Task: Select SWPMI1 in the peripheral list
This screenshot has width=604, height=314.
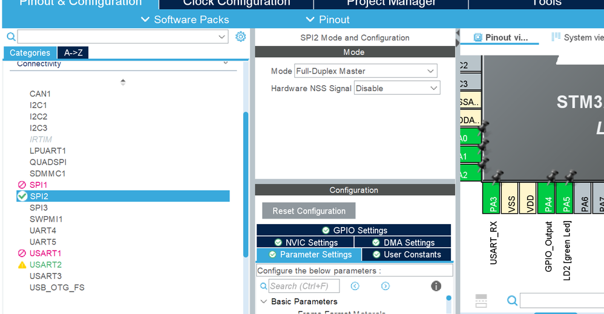Action: [x=46, y=219]
